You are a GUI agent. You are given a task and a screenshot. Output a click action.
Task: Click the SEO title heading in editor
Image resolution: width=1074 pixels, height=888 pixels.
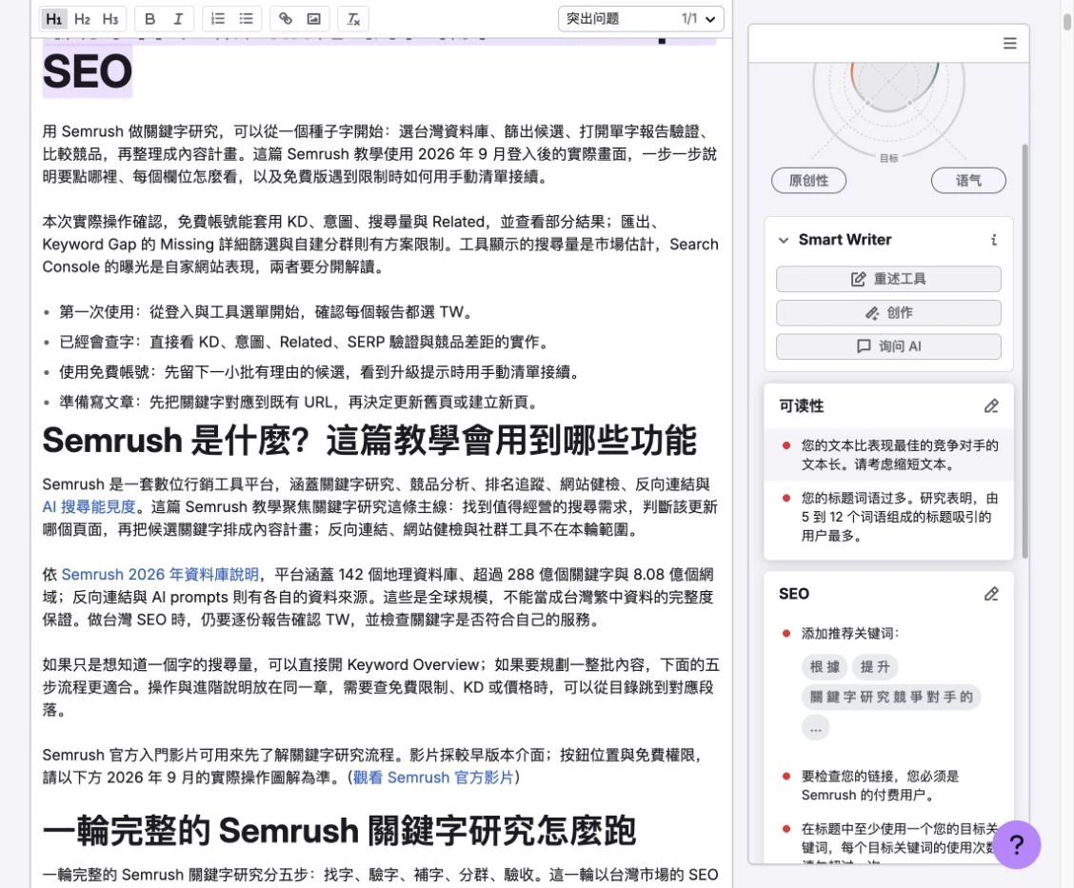(x=87, y=71)
